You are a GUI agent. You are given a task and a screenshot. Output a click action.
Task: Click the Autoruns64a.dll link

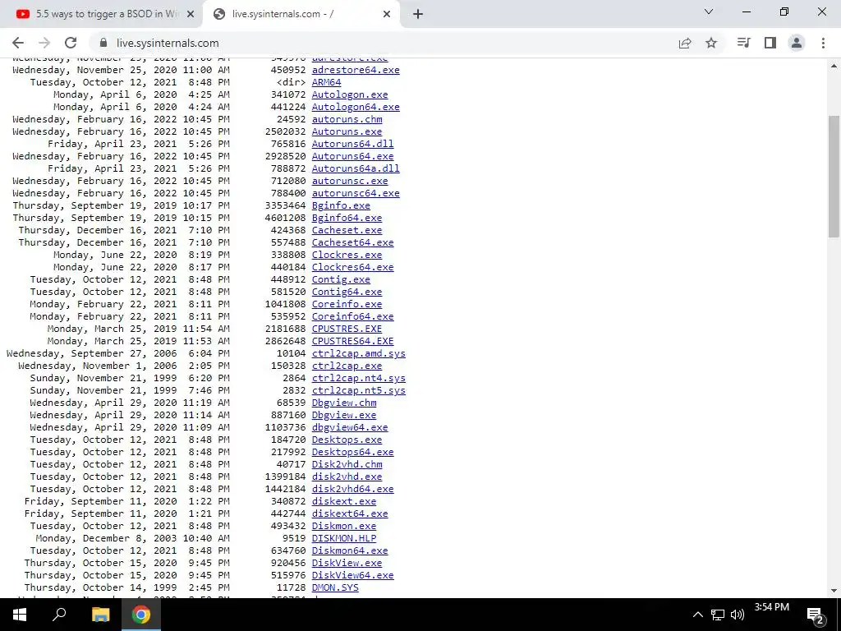pyautogui.click(x=356, y=168)
